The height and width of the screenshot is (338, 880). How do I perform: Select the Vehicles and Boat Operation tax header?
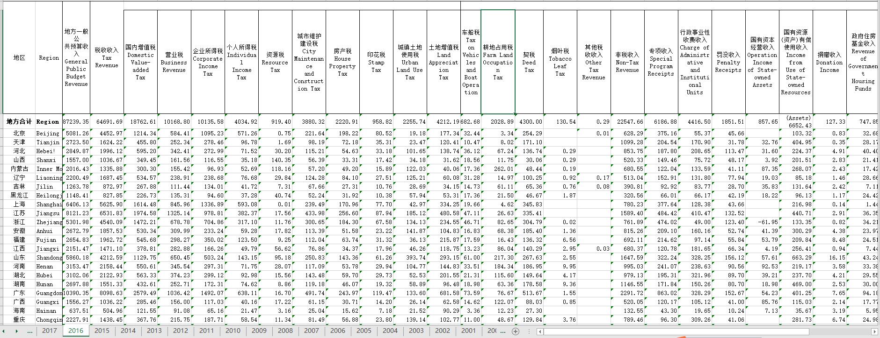(471, 62)
